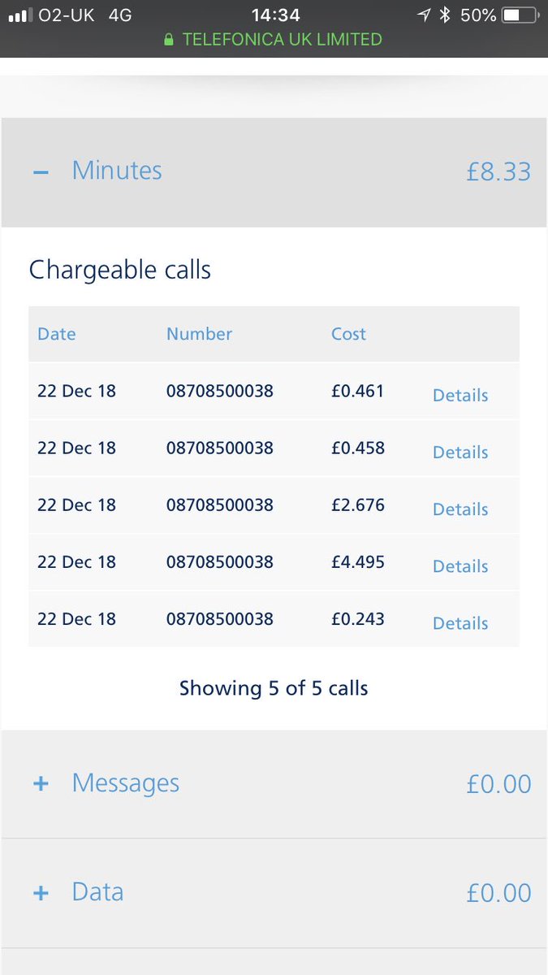The image size is (548, 975).
Task: Tap the Date column header
Action: pos(56,334)
